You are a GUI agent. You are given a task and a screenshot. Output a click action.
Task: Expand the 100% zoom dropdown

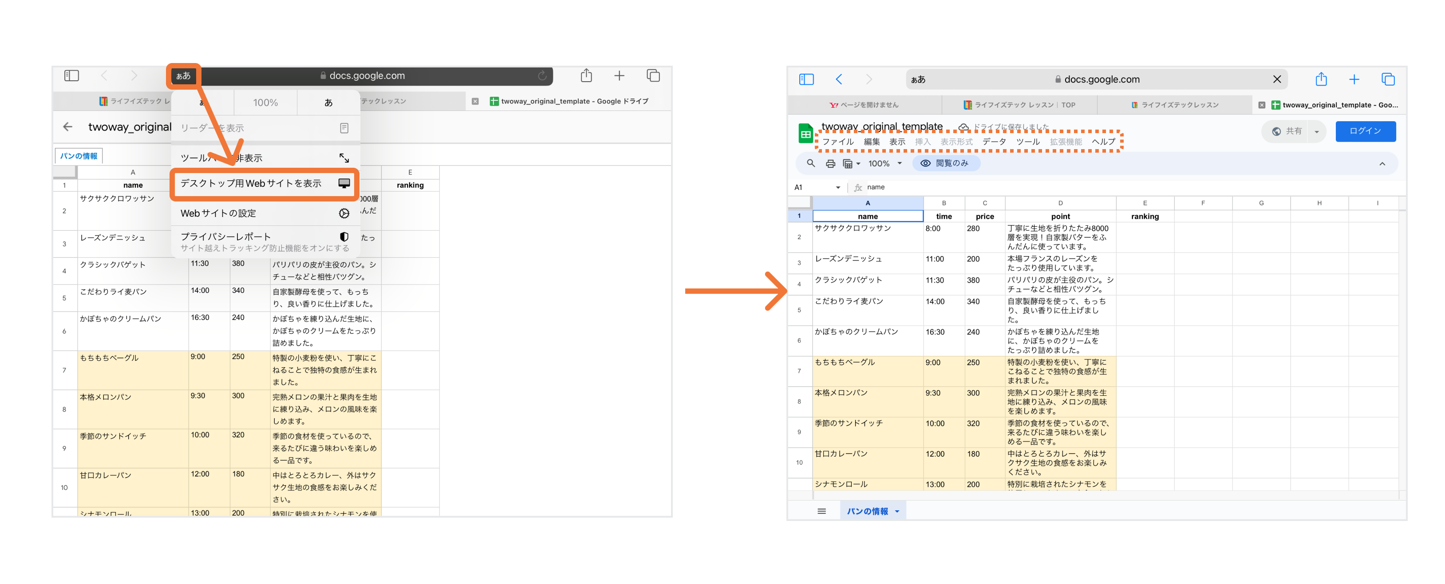[x=900, y=163]
